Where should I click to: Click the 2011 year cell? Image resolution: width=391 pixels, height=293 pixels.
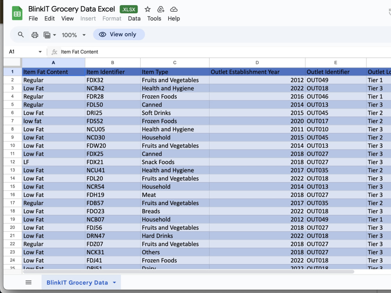(x=257, y=129)
